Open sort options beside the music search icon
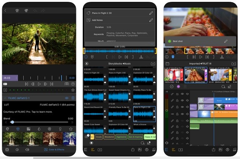 tap(149, 143)
